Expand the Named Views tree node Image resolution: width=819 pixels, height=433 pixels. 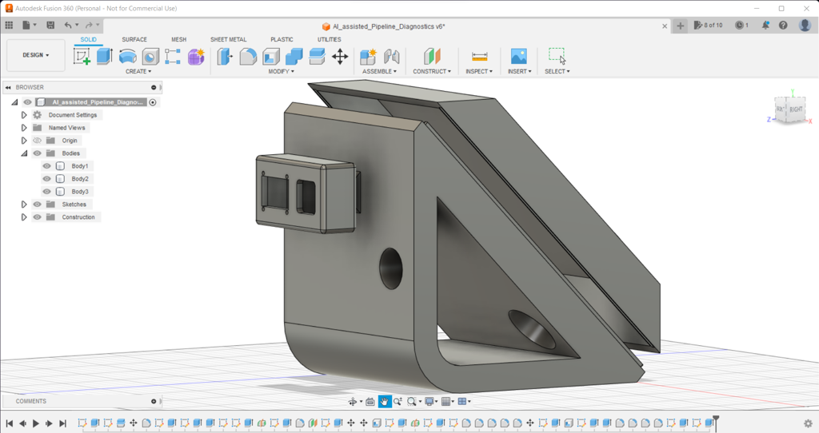[x=24, y=128]
